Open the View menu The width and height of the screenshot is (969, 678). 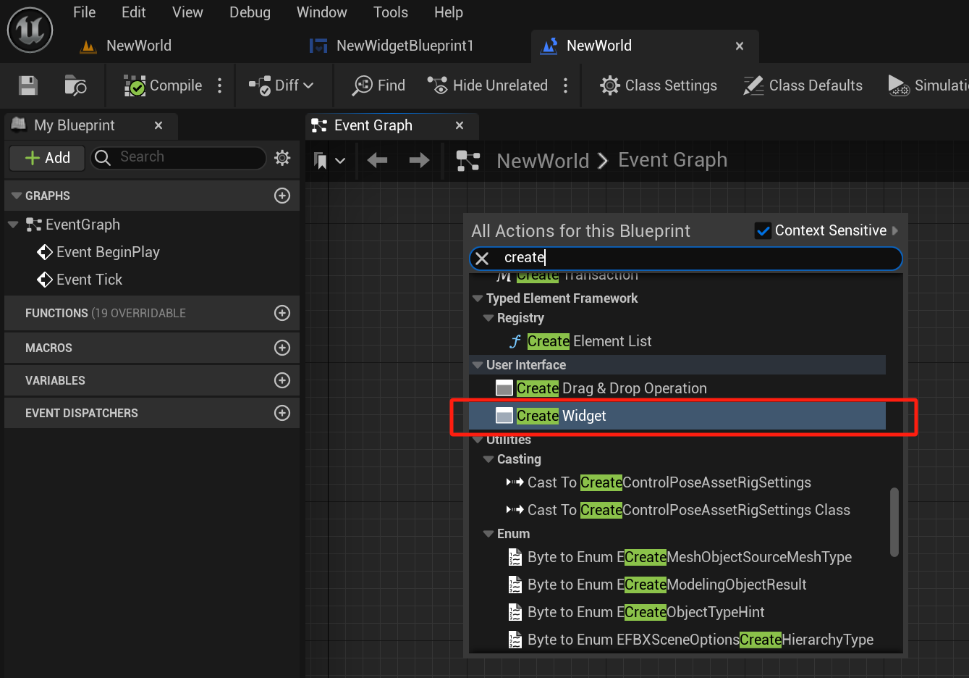tap(187, 12)
